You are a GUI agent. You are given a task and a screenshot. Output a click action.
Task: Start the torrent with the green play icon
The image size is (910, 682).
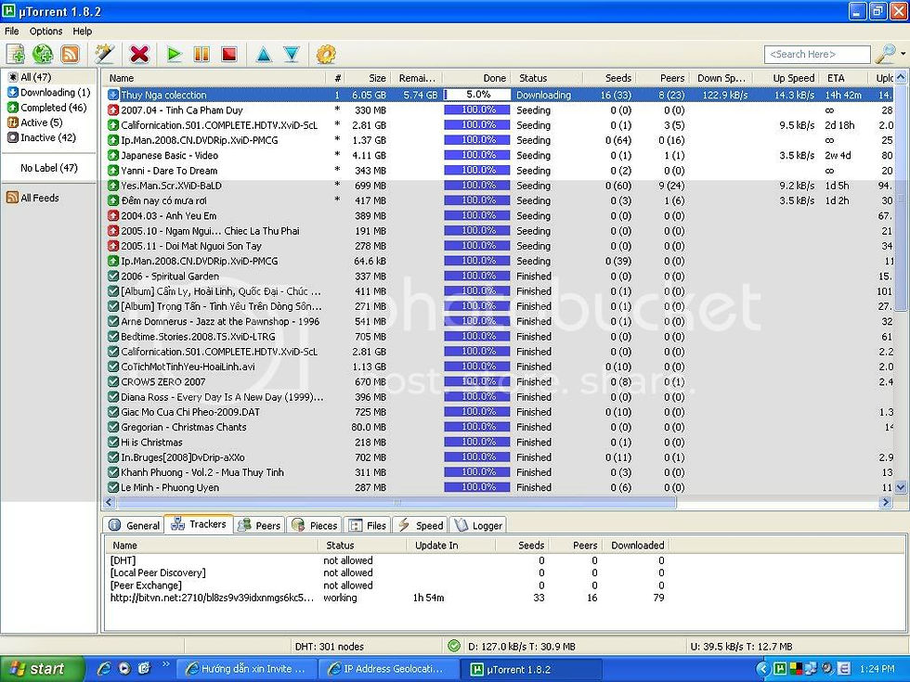pos(174,54)
